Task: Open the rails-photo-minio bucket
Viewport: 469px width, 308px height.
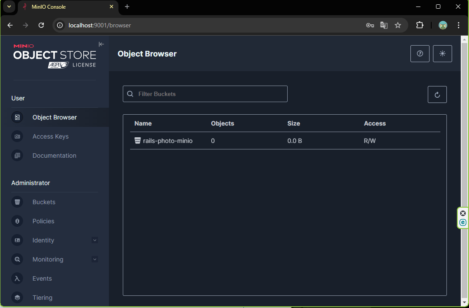Action: coord(167,141)
